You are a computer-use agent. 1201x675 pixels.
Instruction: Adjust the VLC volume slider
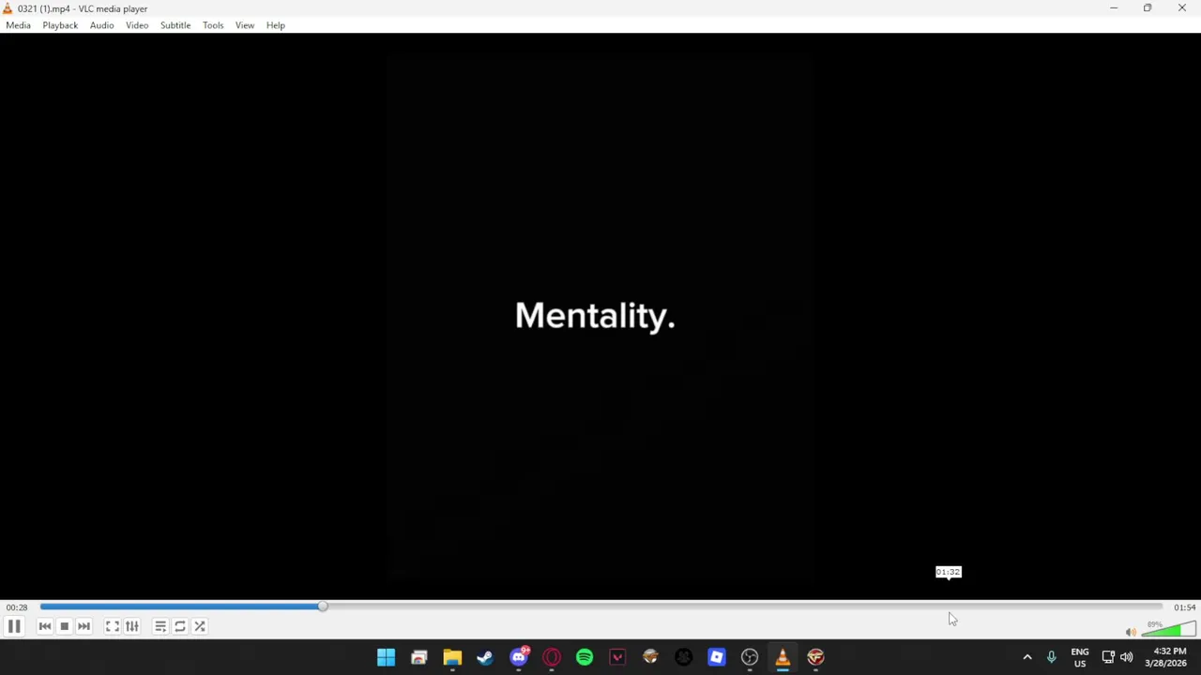(x=1168, y=629)
